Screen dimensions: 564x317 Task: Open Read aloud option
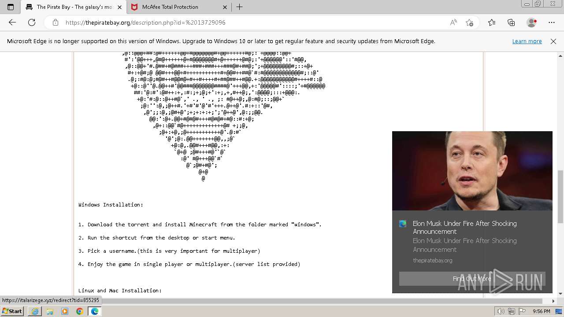pyautogui.click(x=453, y=22)
